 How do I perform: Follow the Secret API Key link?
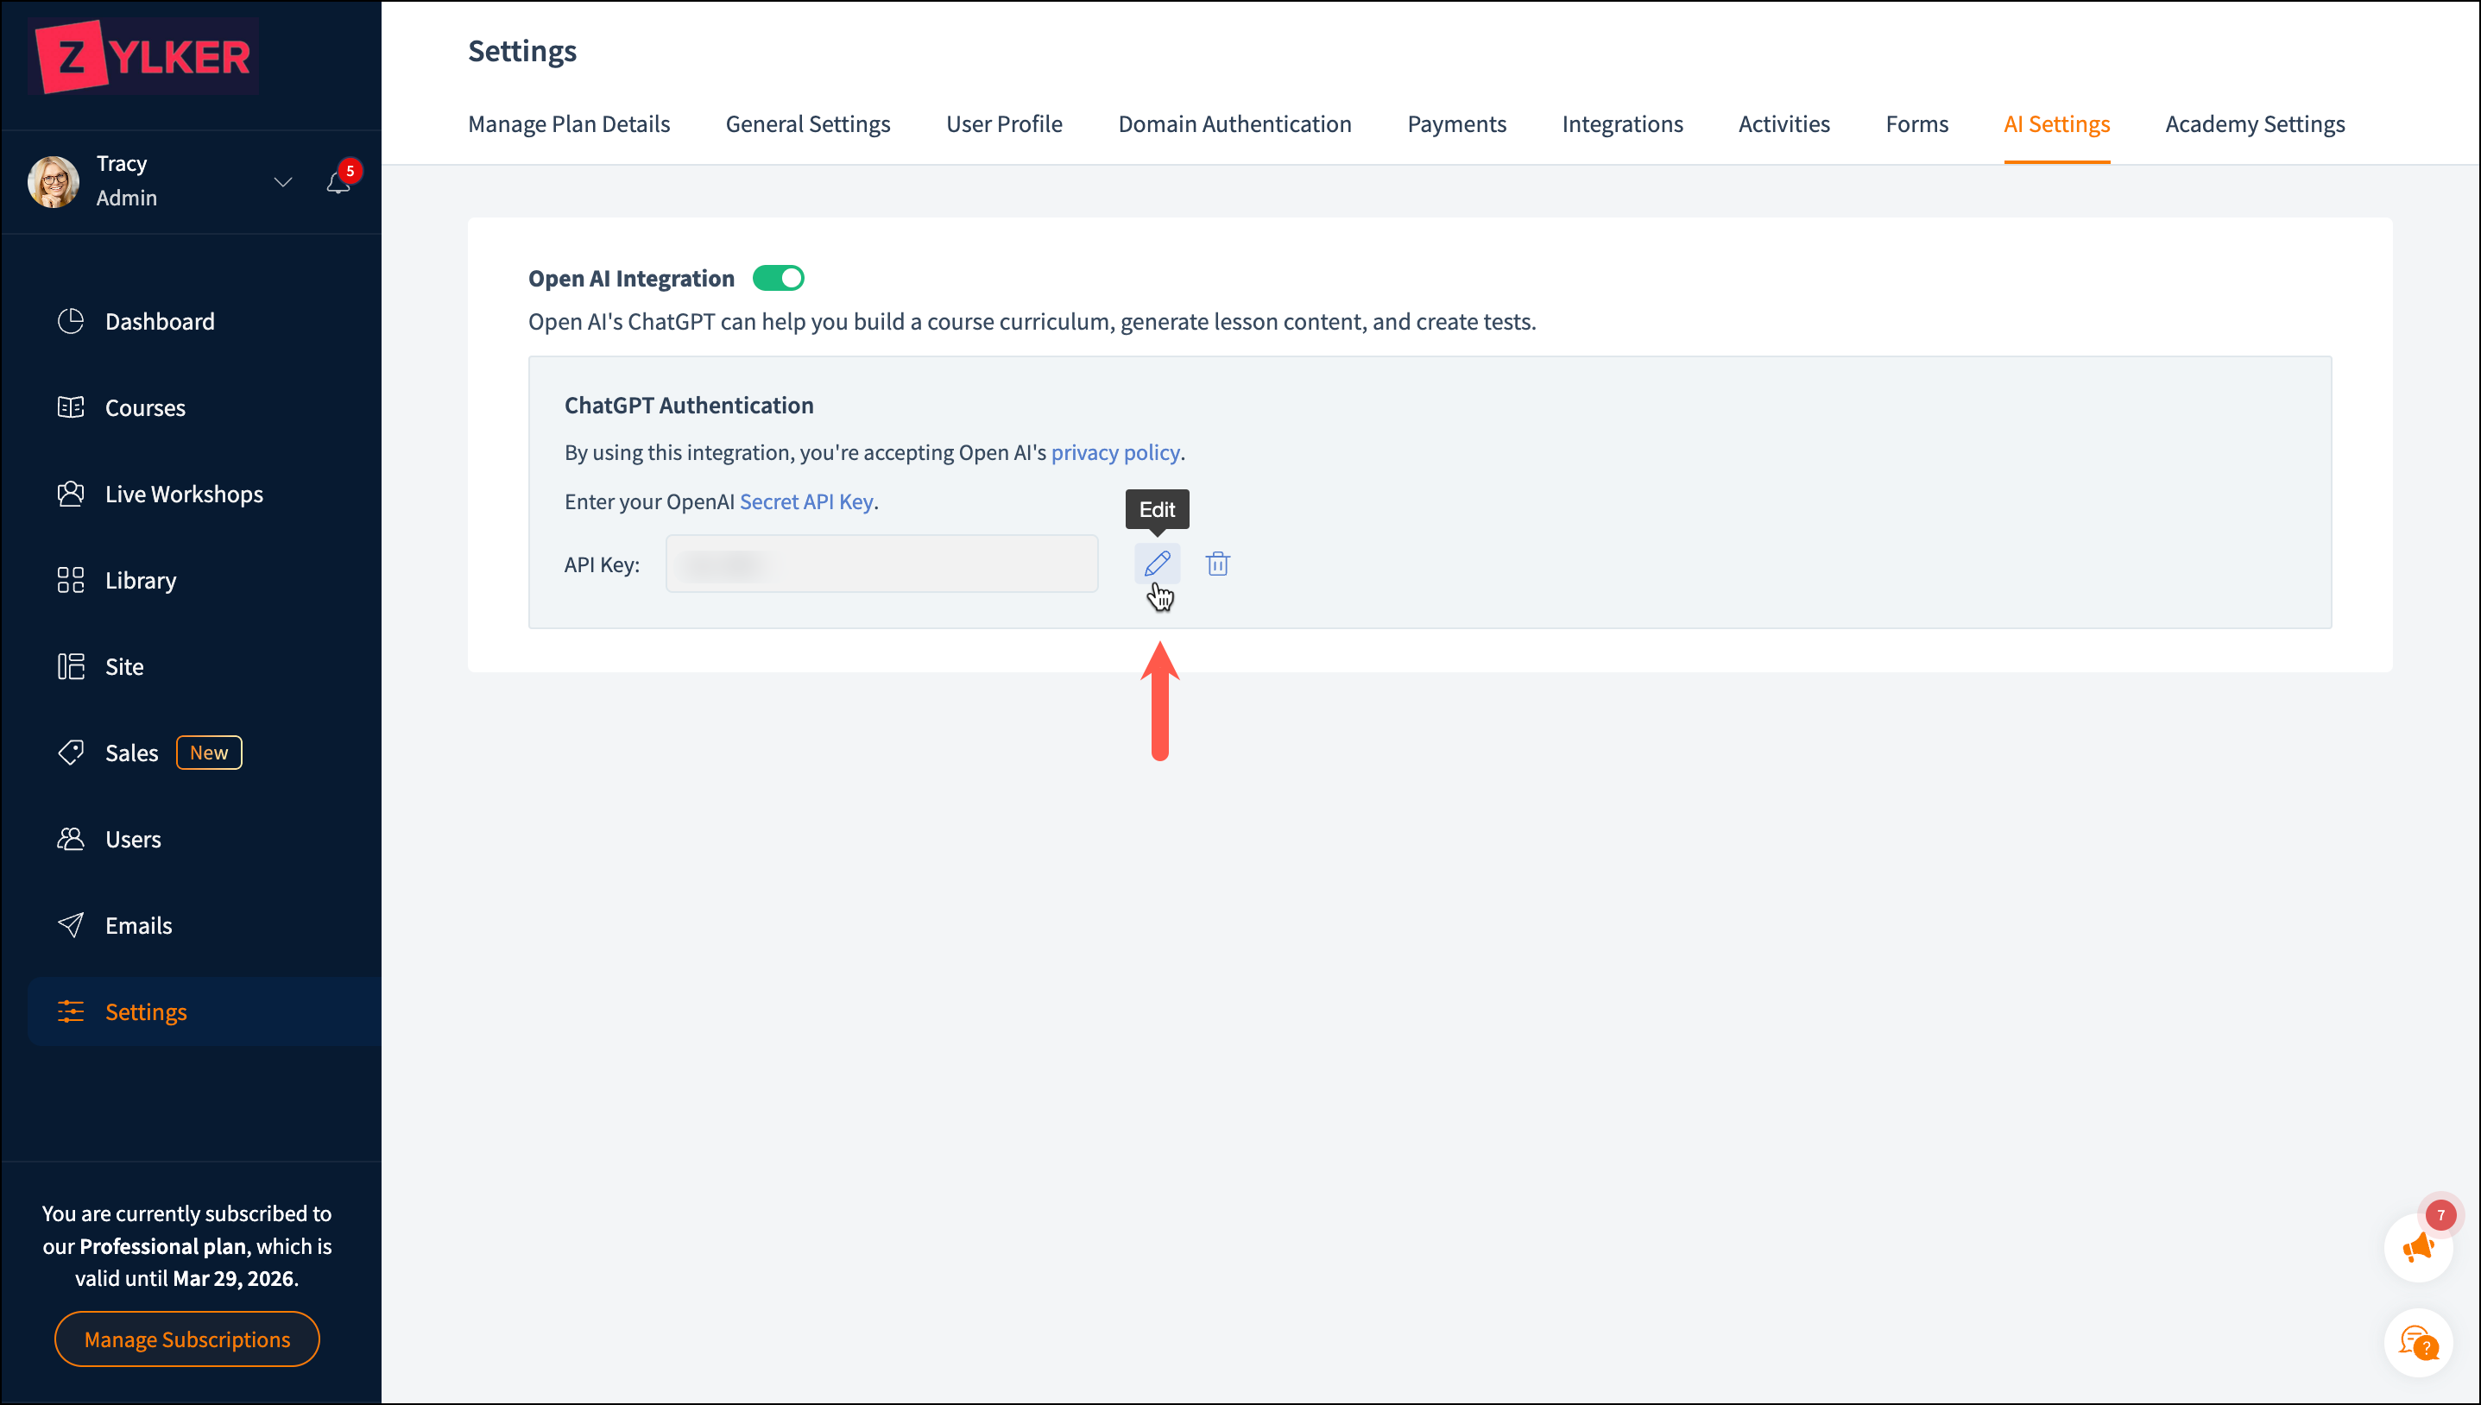pyautogui.click(x=805, y=501)
